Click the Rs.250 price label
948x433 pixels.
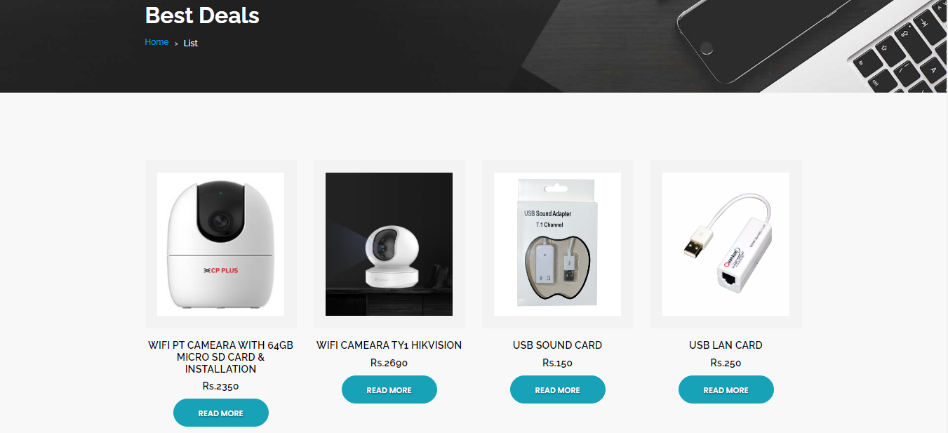pyautogui.click(x=726, y=363)
